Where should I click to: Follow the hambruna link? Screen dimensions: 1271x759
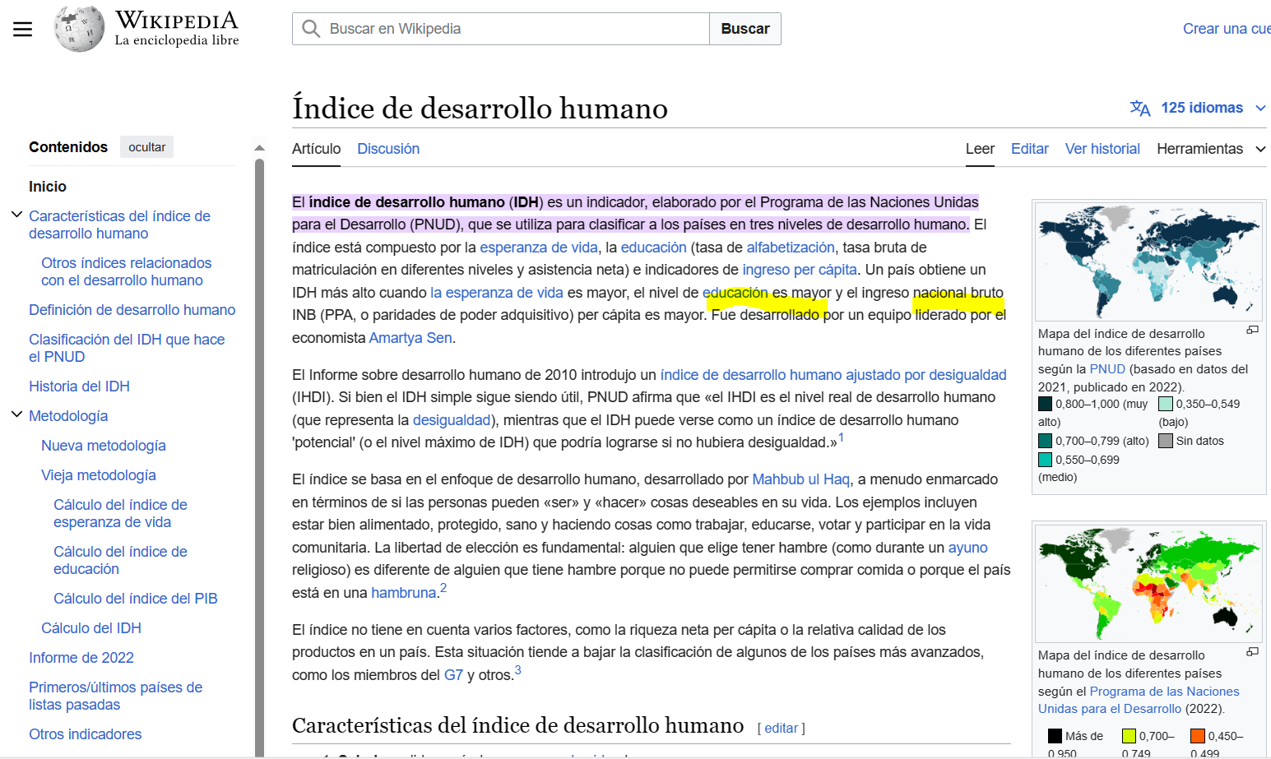pyautogui.click(x=403, y=593)
